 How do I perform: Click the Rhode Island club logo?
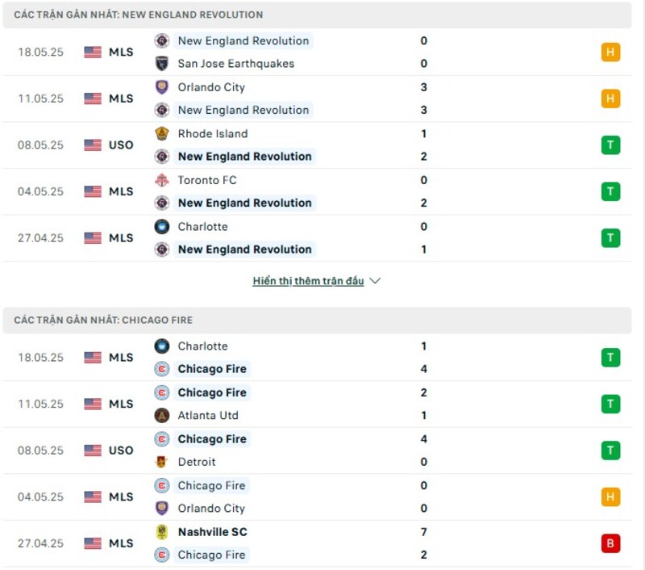tap(160, 134)
